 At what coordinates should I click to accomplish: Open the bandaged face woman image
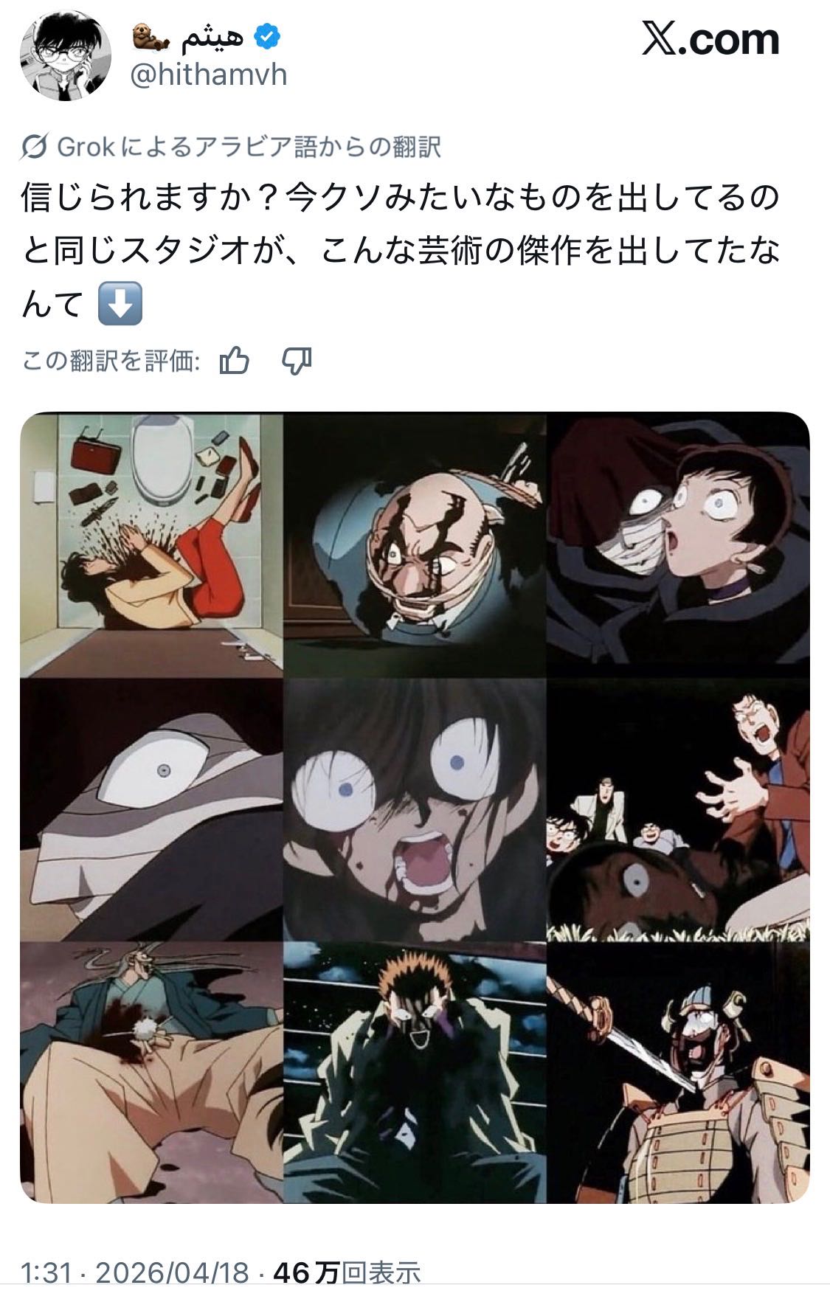click(679, 545)
